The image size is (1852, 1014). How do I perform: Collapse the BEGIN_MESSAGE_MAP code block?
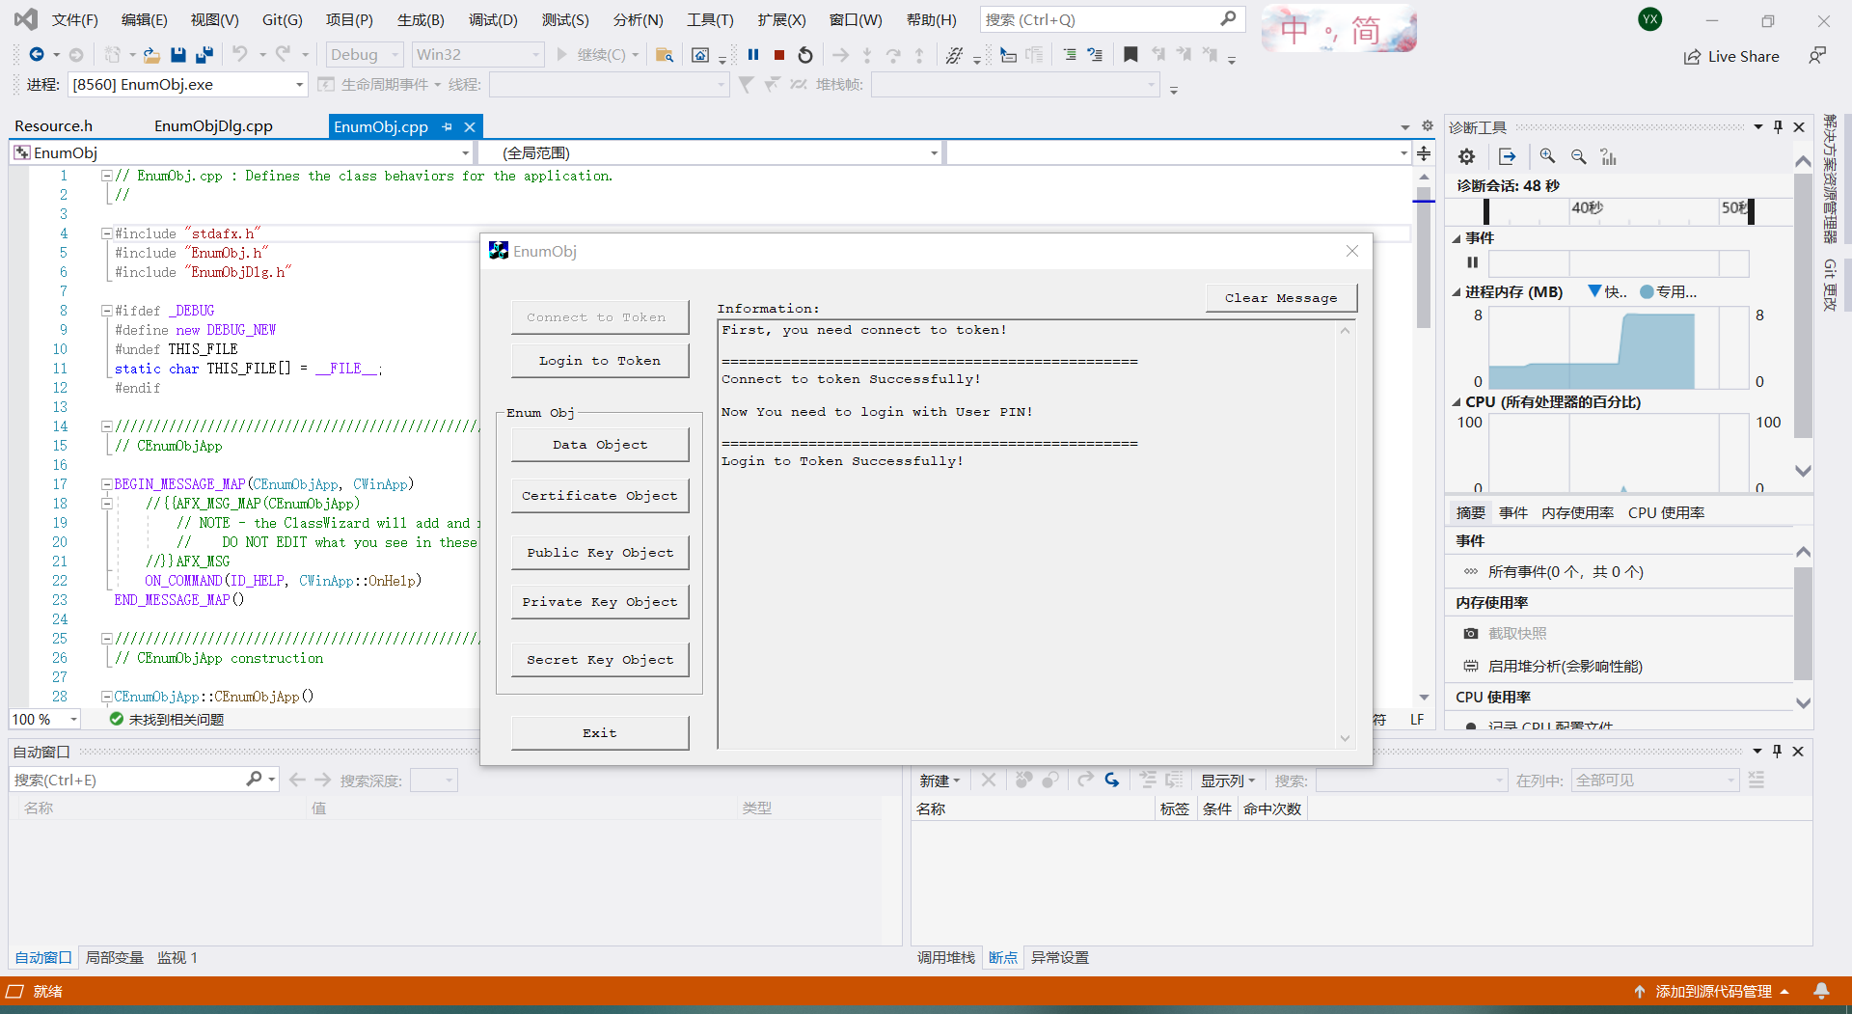pos(107,484)
